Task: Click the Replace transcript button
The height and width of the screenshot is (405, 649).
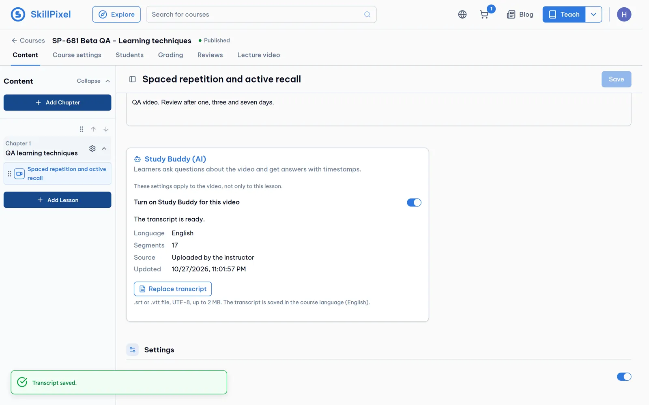Action: (x=173, y=289)
